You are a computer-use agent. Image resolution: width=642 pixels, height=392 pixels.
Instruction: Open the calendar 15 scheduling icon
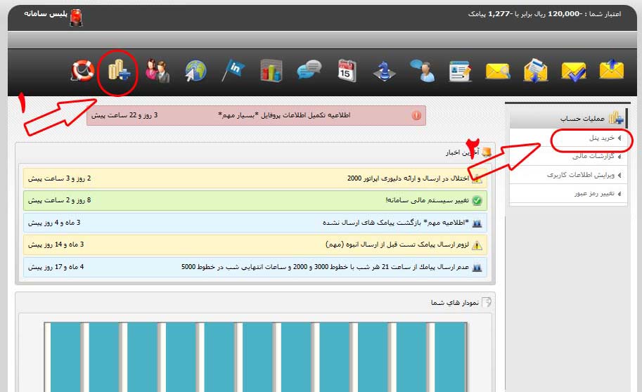point(347,71)
